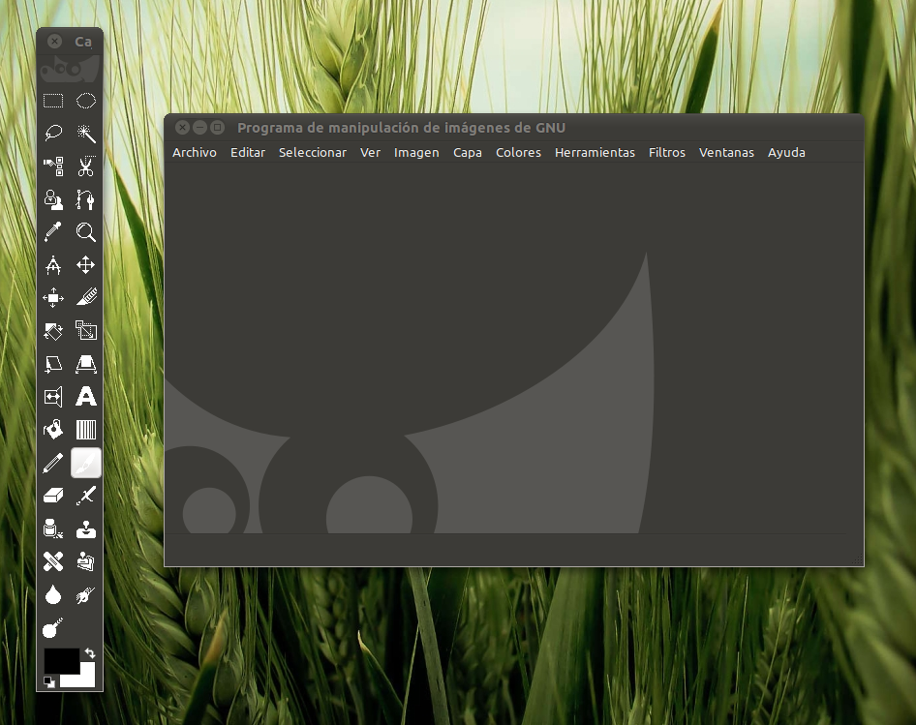
Task: Activate the Dodge/Burn tool
Action: [x=53, y=628]
